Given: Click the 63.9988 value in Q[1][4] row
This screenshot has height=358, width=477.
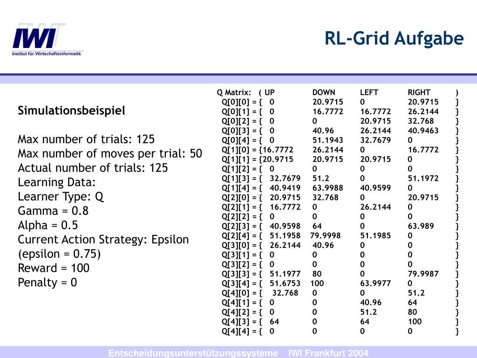Looking at the screenshot, I should click(x=327, y=188).
